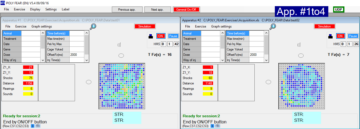Click the yellow Rearings value 9
360x129 pixels.
(x=208, y=89)
